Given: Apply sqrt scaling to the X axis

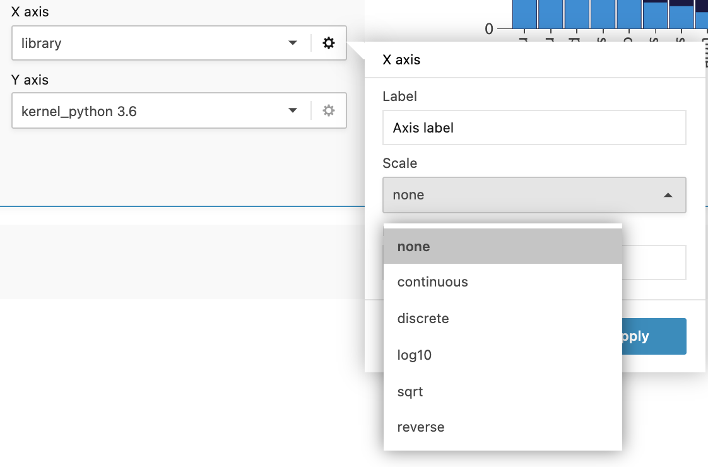Looking at the screenshot, I should pyautogui.click(x=410, y=391).
